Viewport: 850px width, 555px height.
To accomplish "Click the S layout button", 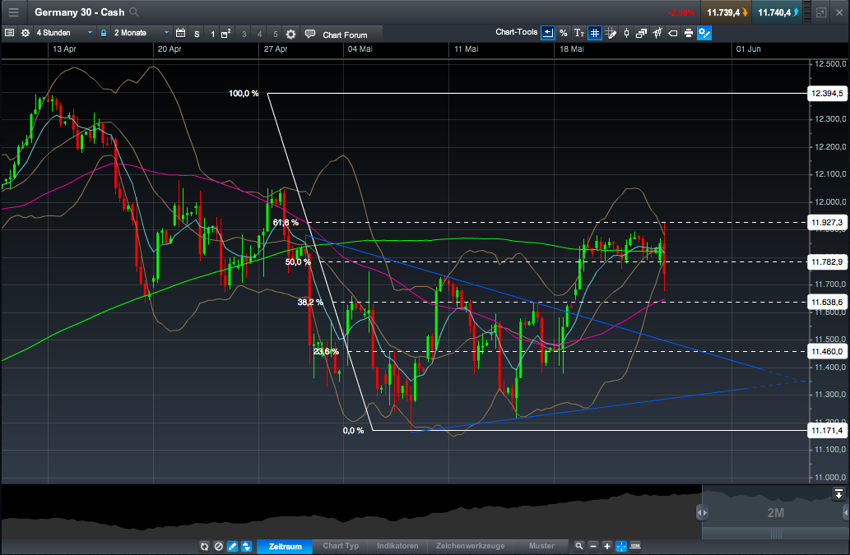I will point(197,34).
